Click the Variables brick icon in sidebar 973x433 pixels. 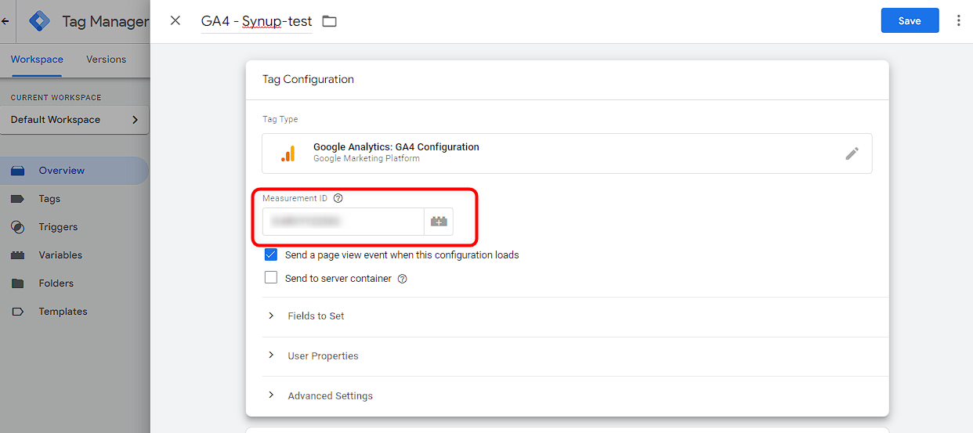click(17, 255)
